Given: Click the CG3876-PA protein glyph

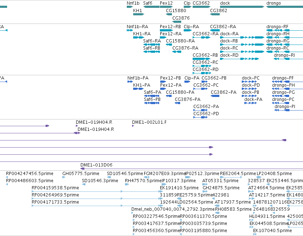Looking at the screenshot, I should pyautogui.click(x=178, y=103).
